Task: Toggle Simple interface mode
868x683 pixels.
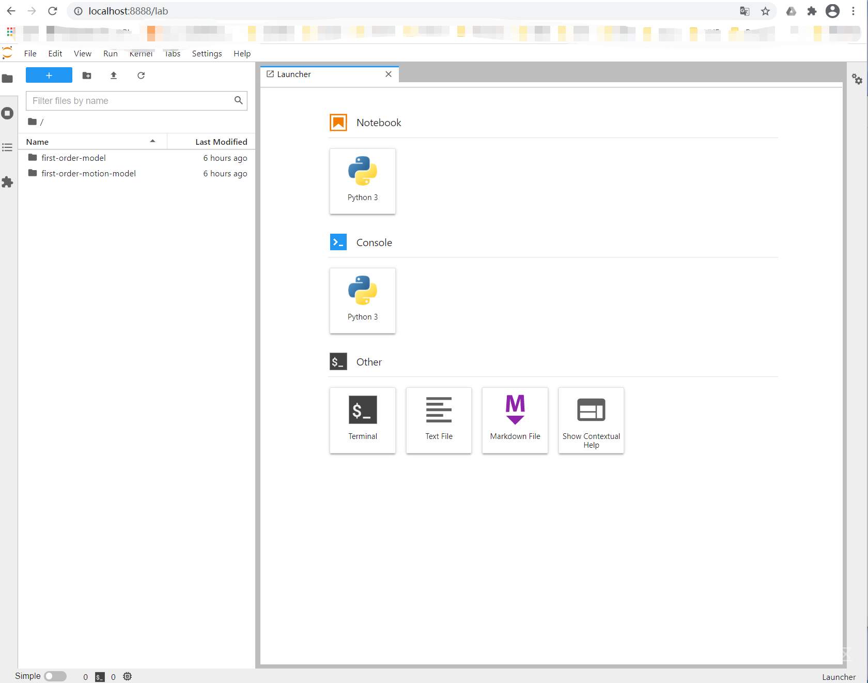Action: (x=55, y=676)
